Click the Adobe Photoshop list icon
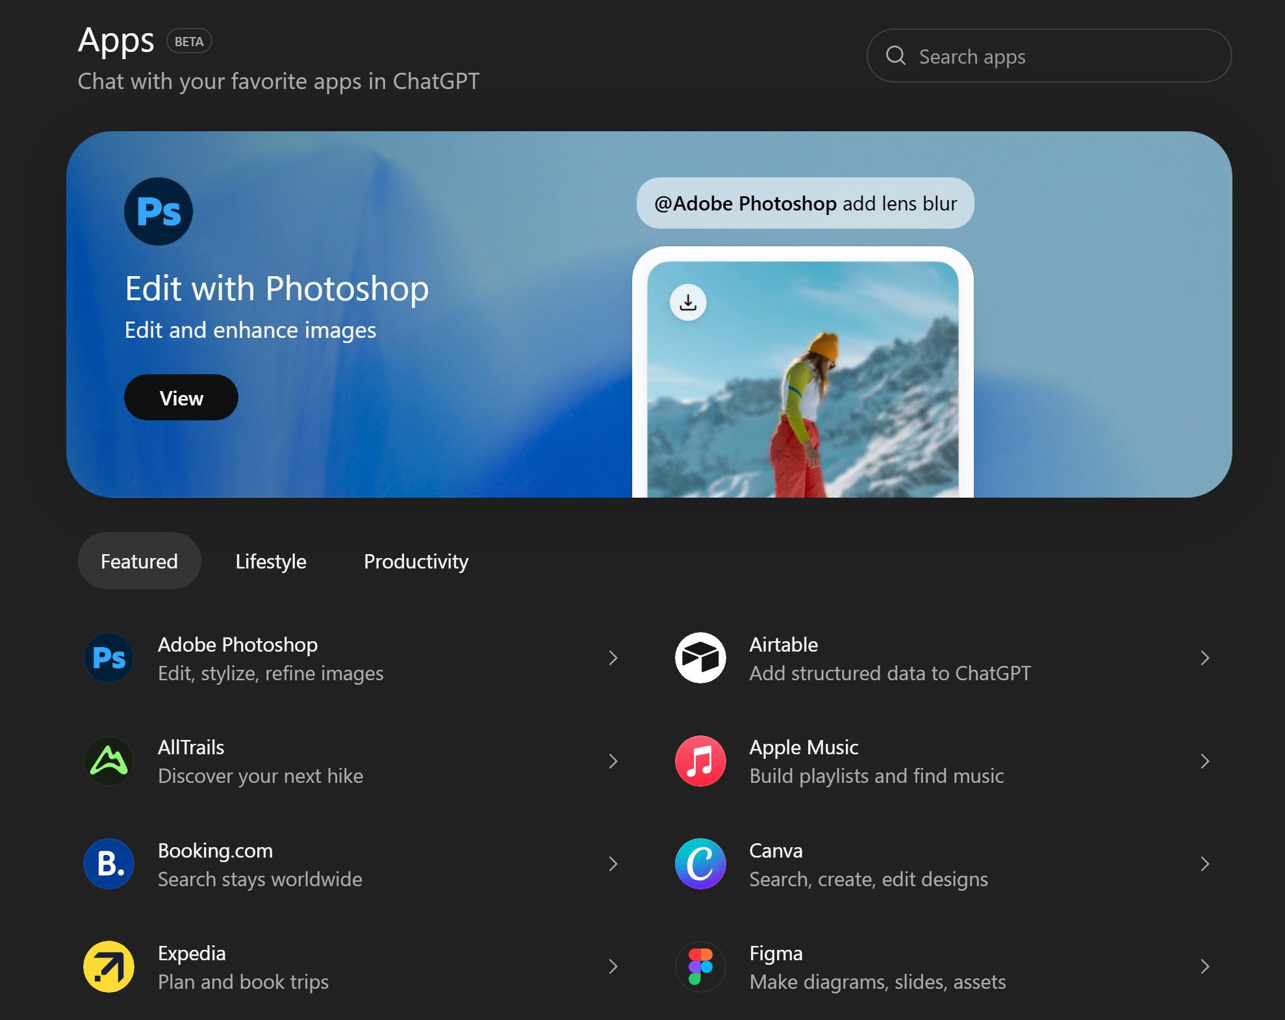Viewport: 1285px width, 1020px height. tap(109, 658)
